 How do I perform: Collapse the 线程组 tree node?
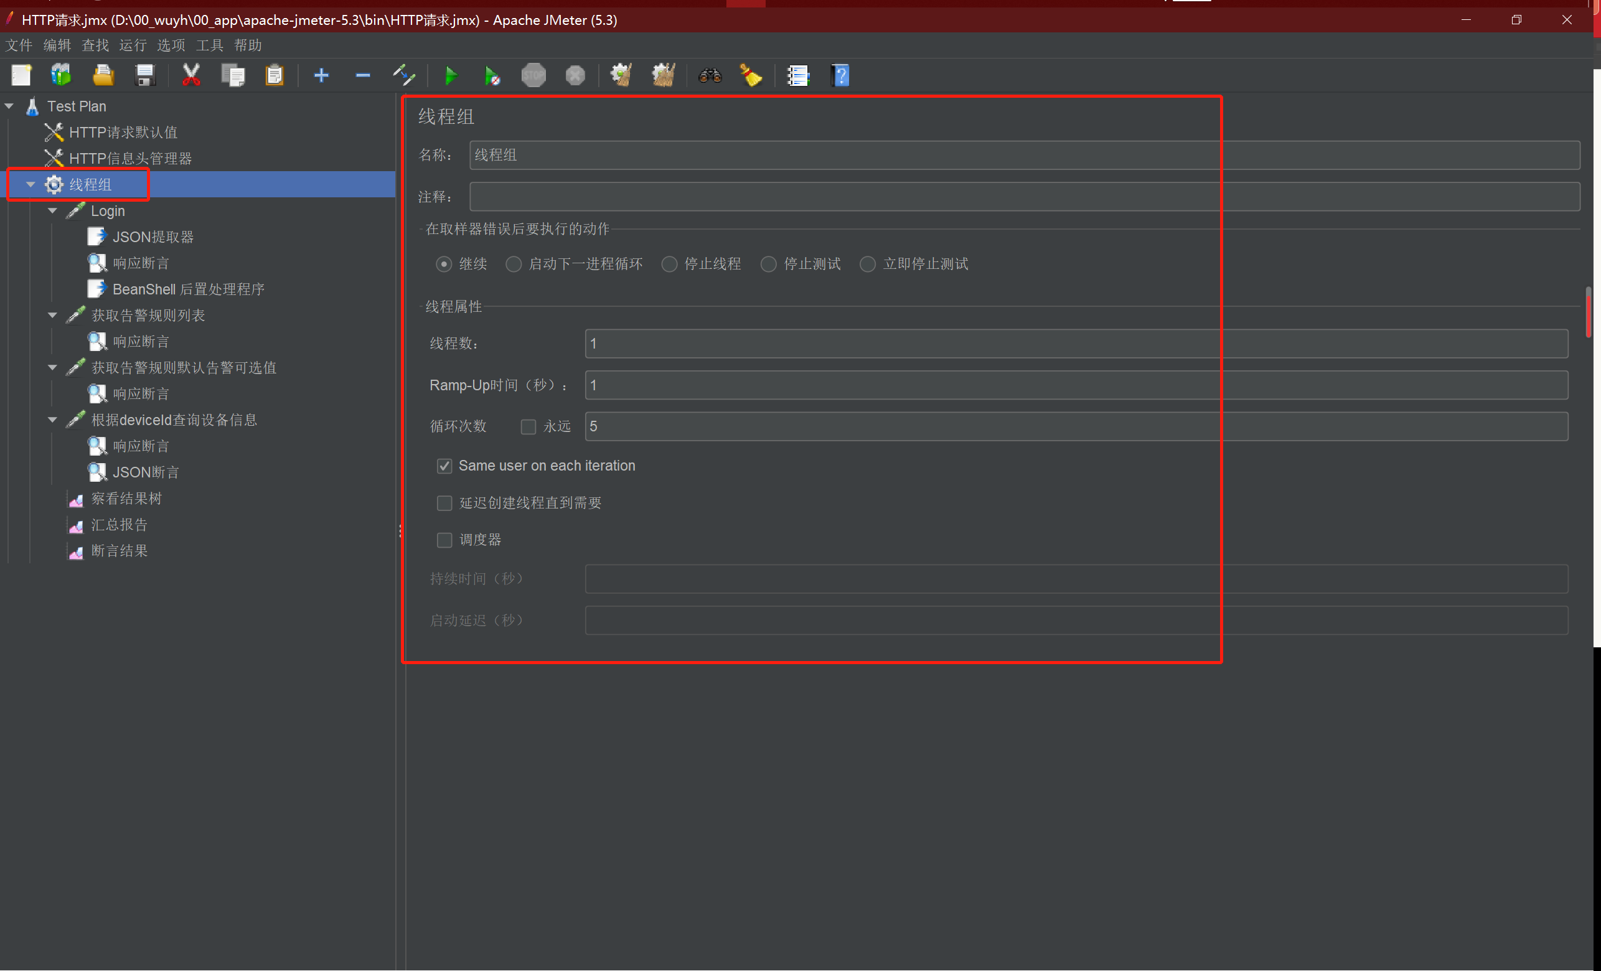point(31,185)
